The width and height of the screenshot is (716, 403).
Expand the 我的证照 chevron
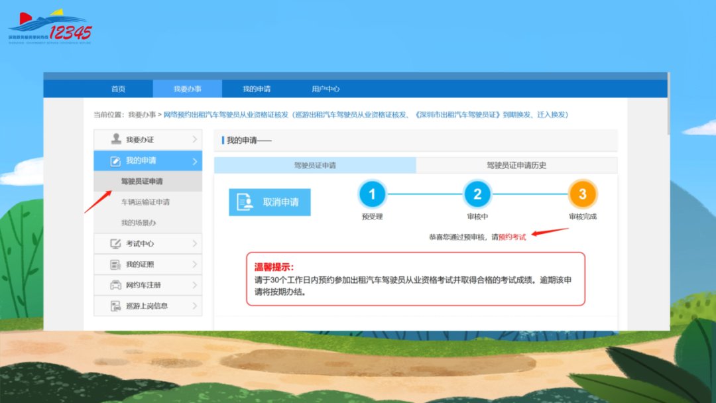click(195, 264)
